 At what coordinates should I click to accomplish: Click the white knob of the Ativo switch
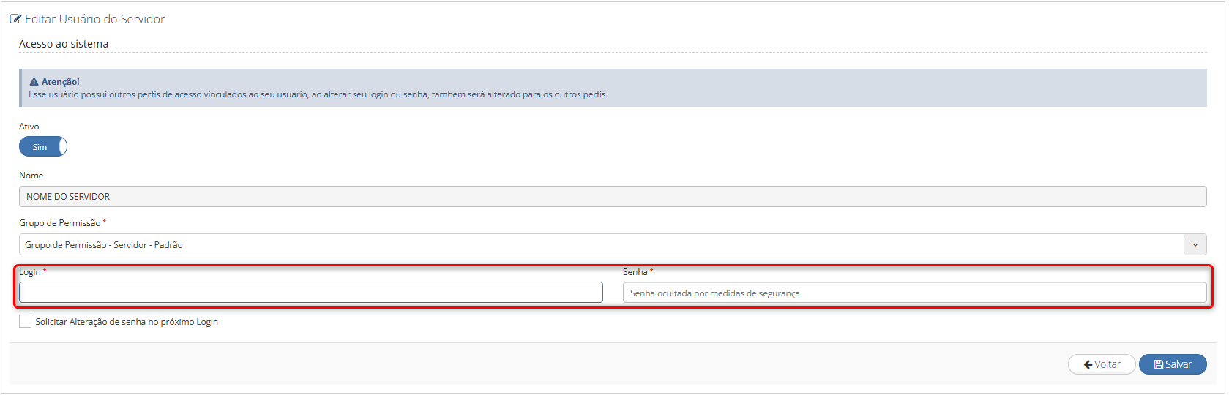pos(63,147)
